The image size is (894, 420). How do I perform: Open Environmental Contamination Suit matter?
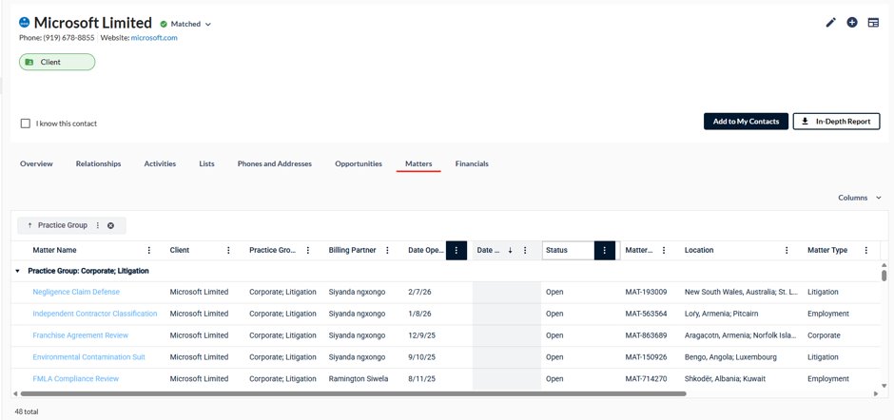(89, 356)
